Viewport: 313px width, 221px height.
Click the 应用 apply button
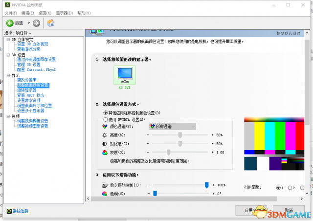pos(251,210)
